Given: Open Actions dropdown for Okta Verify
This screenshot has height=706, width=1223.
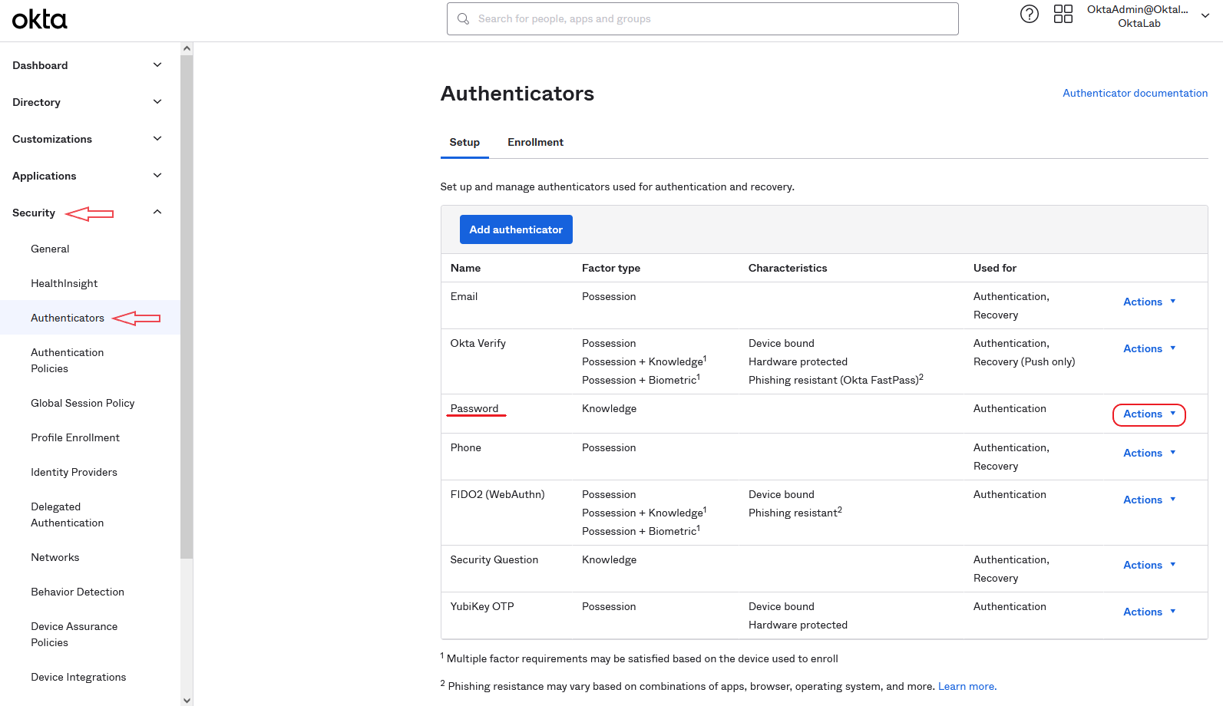Looking at the screenshot, I should pyautogui.click(x=1149, y=348).
